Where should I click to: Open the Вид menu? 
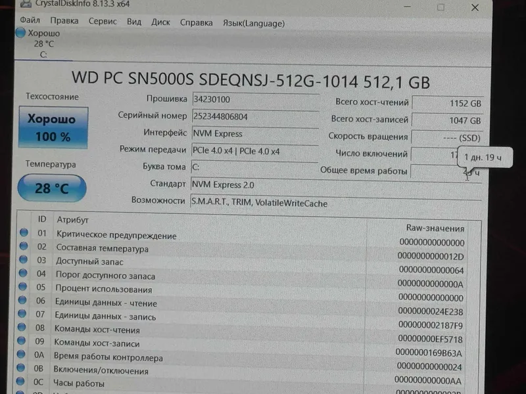[x=134, y=22]
